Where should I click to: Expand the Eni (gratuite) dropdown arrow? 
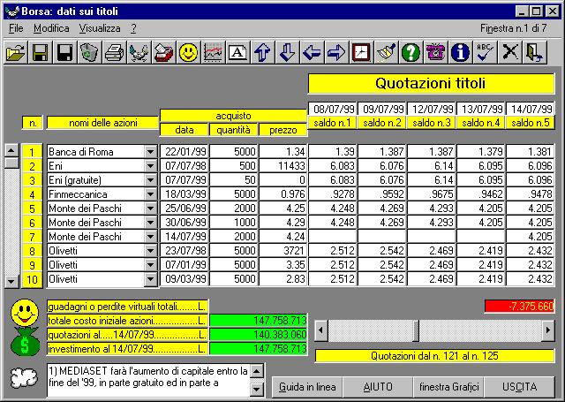click(150, 180)
